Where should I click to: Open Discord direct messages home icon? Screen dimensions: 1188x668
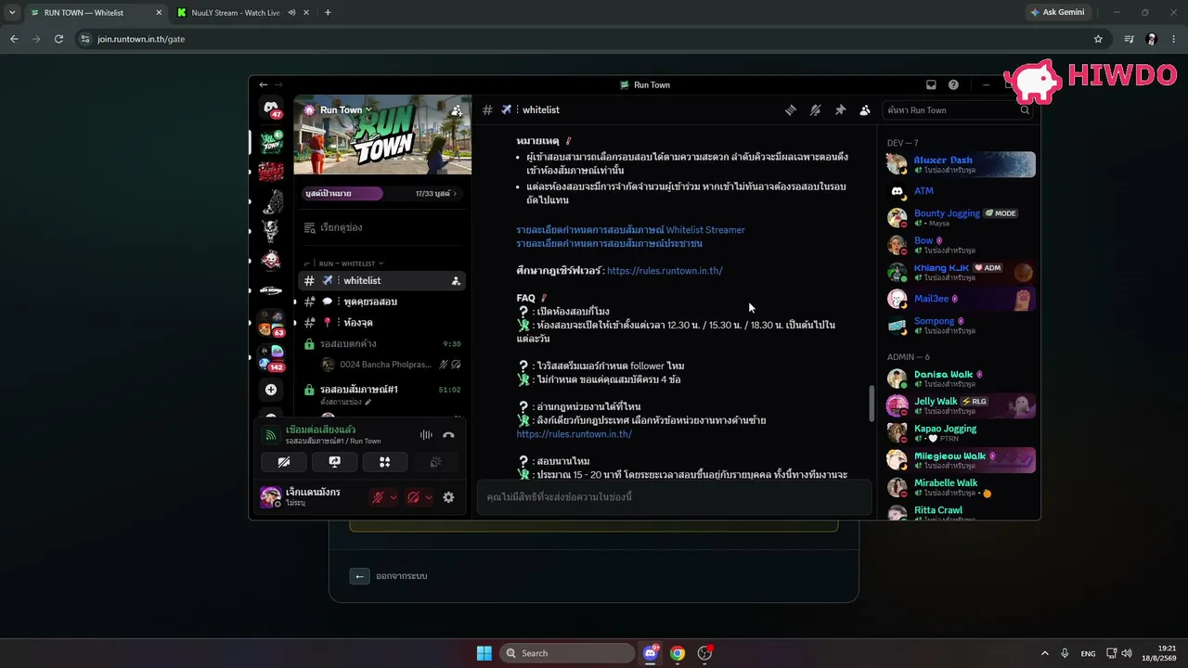[x=271, y=109]
